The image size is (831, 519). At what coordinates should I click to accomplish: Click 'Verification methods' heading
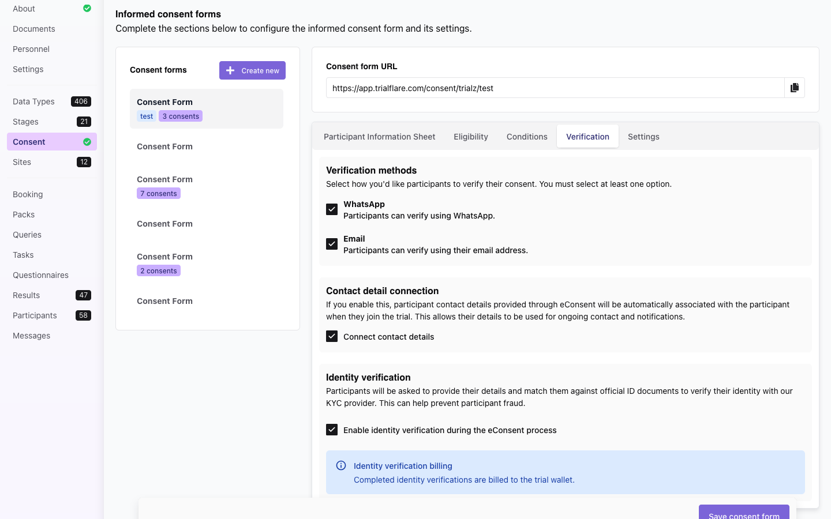tap(371, 170)
